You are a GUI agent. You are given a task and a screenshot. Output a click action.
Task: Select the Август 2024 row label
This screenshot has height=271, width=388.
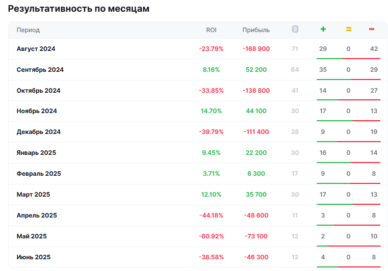pyautogui.click(x=36, y=49)
